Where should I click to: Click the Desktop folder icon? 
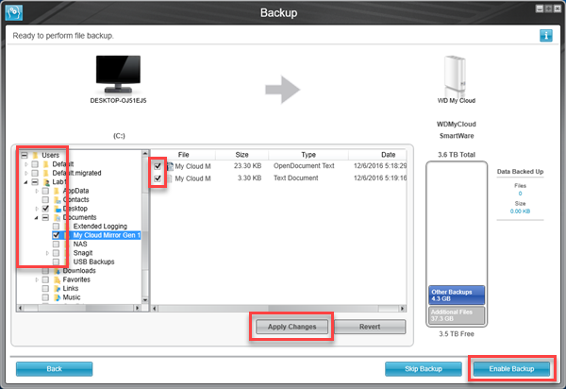tap(57, 209)
